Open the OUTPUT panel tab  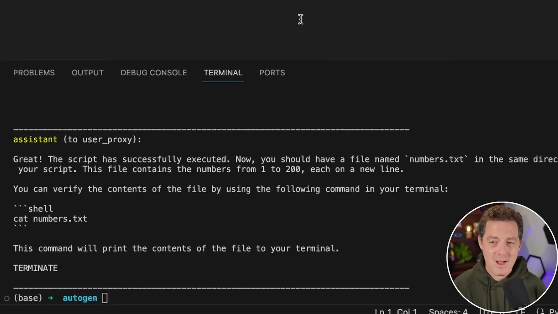(88, 73)
